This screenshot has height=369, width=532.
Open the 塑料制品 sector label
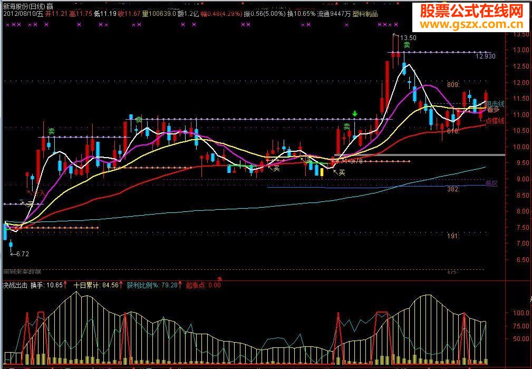point(365,14)
